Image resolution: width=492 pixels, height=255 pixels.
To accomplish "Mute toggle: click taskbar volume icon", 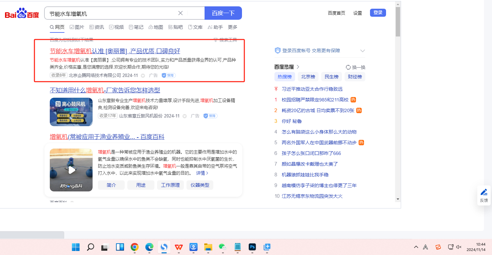I will [459, 247].
